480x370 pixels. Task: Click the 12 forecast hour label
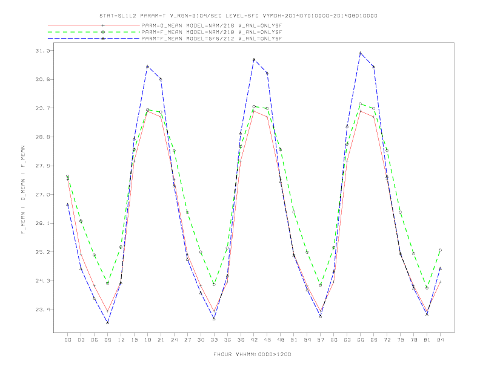click(x=121, y=340)
